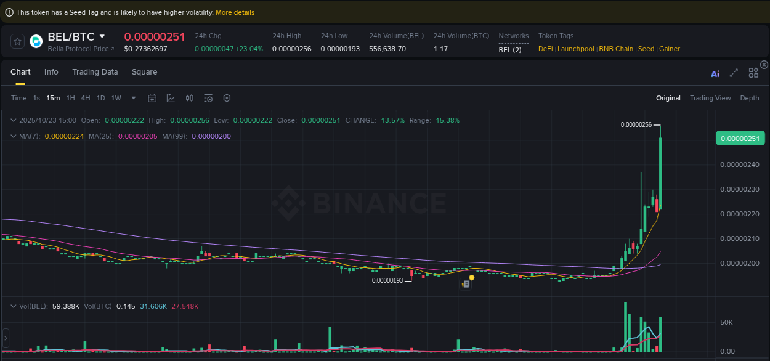770x361 pixels.
Task: Open the chart settings gear icon
Action: (227, 98)
